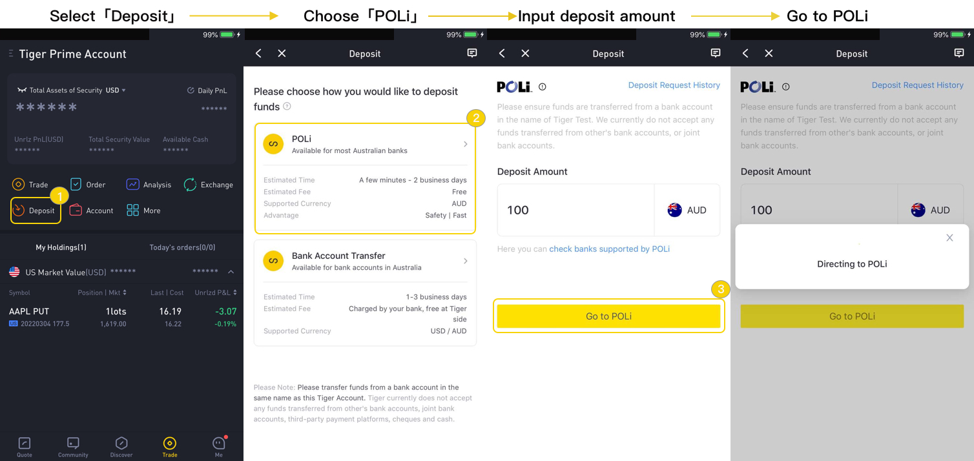Viewport: 974px width, 461px height.
Task: Open the Analysis shortcut icon
Action: pyautogui.click(x=132, y=185)
